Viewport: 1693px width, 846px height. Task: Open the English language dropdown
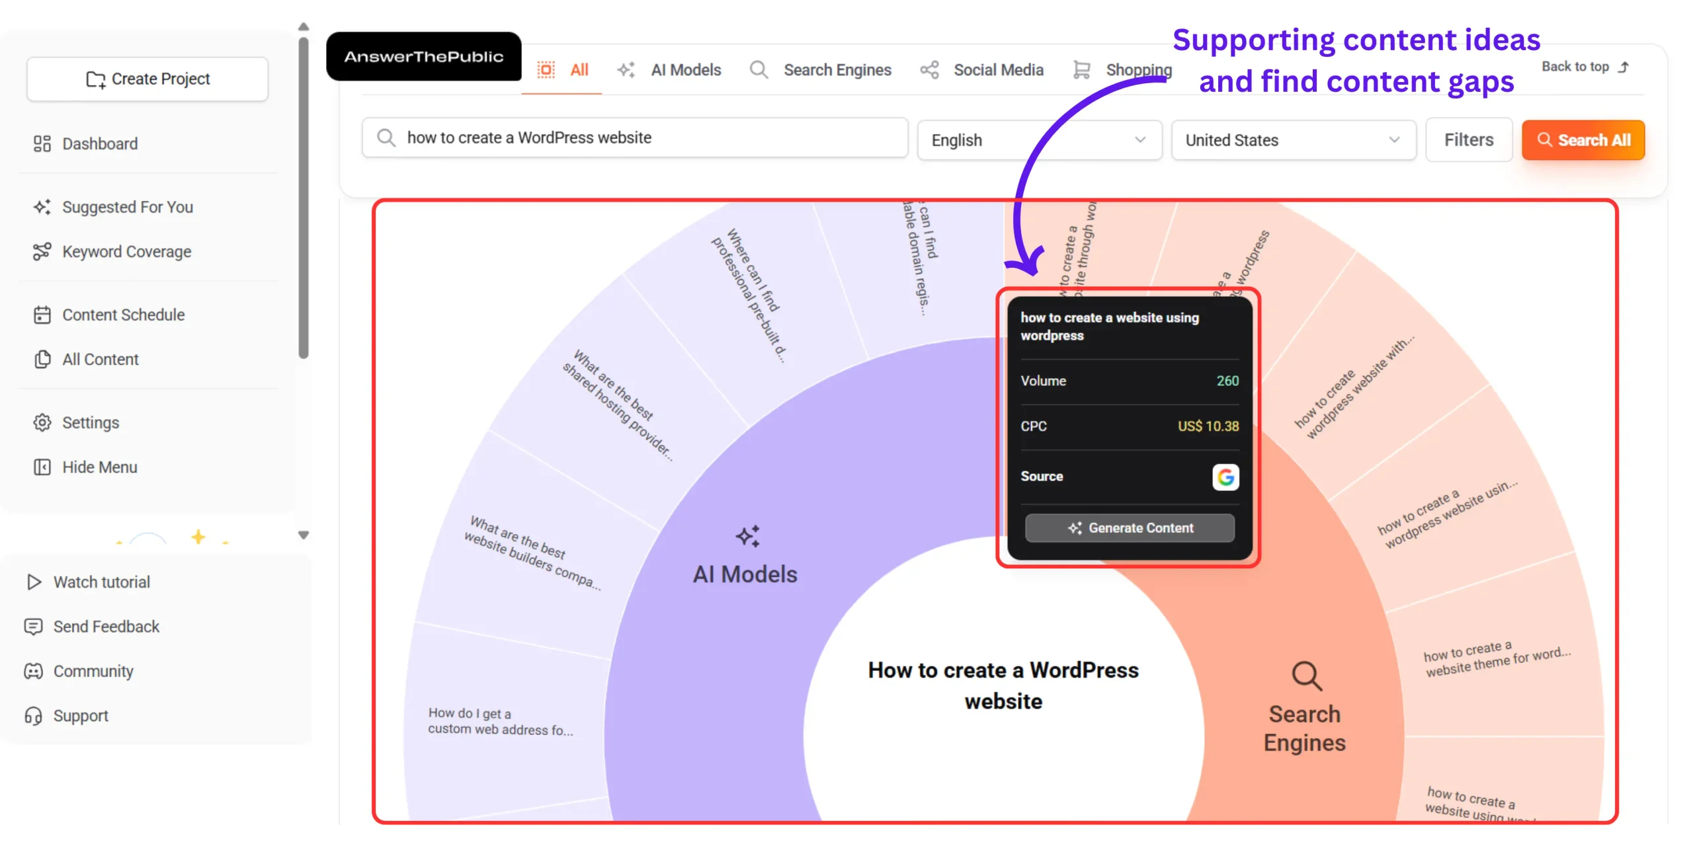(x=1039, y=140)
